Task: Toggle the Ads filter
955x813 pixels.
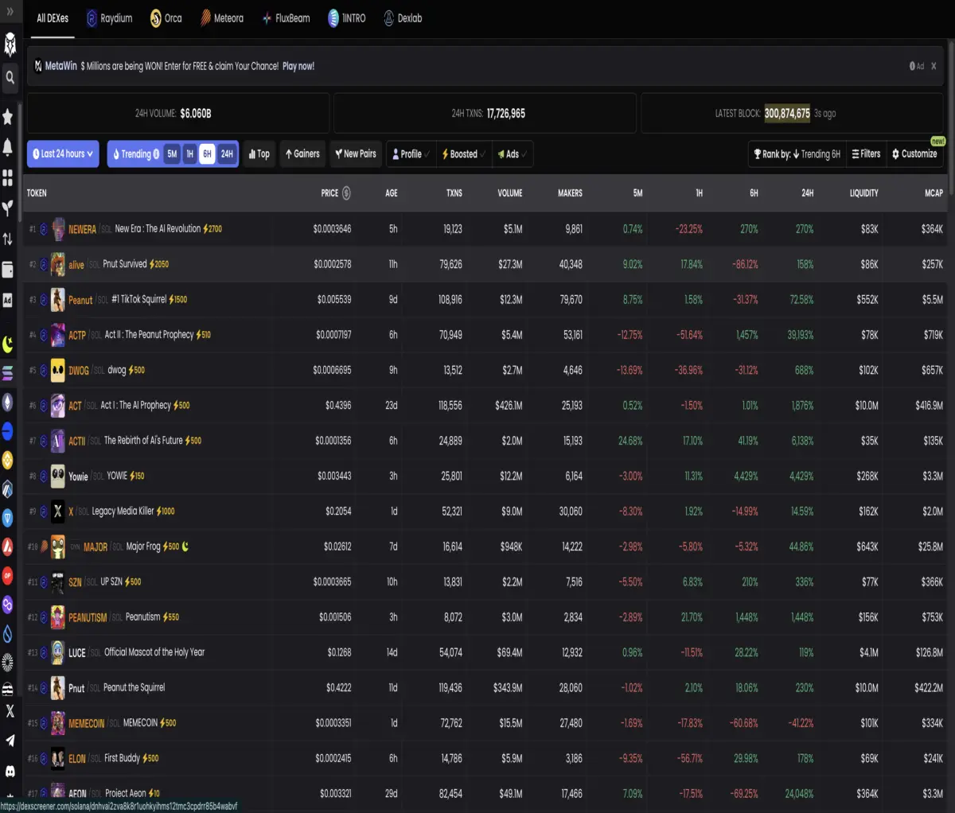Action: pos(512,154)
